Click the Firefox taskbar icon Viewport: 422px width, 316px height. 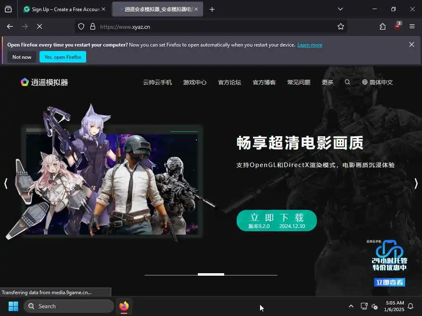point(124,306)
